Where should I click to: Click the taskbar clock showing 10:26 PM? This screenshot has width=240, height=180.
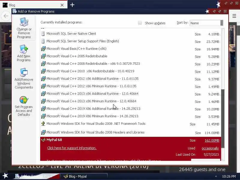(x=229, y=176)
